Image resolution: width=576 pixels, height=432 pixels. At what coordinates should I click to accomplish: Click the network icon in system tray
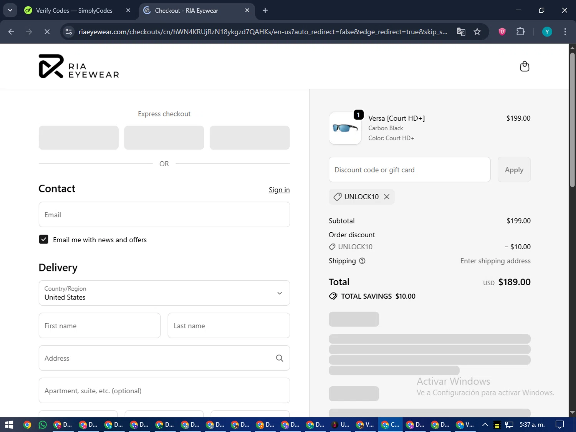[509, 425]
